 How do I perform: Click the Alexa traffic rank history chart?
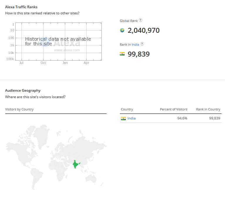tap(58, 42)
